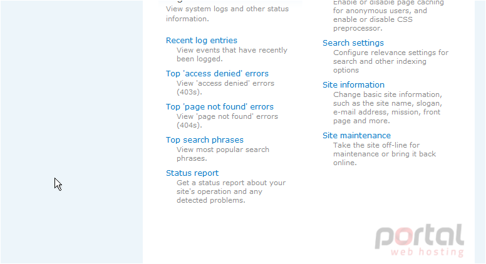Go to Search settings
The image size is (486, 264).
pyautogui.click(x=353, y=43)
